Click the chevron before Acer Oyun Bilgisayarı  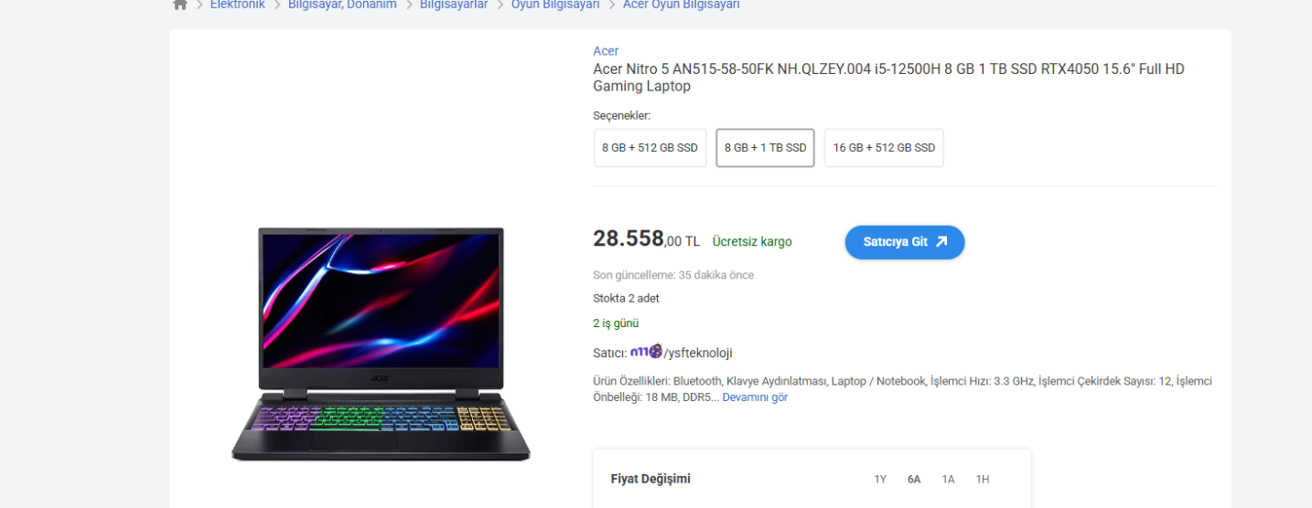611,5
